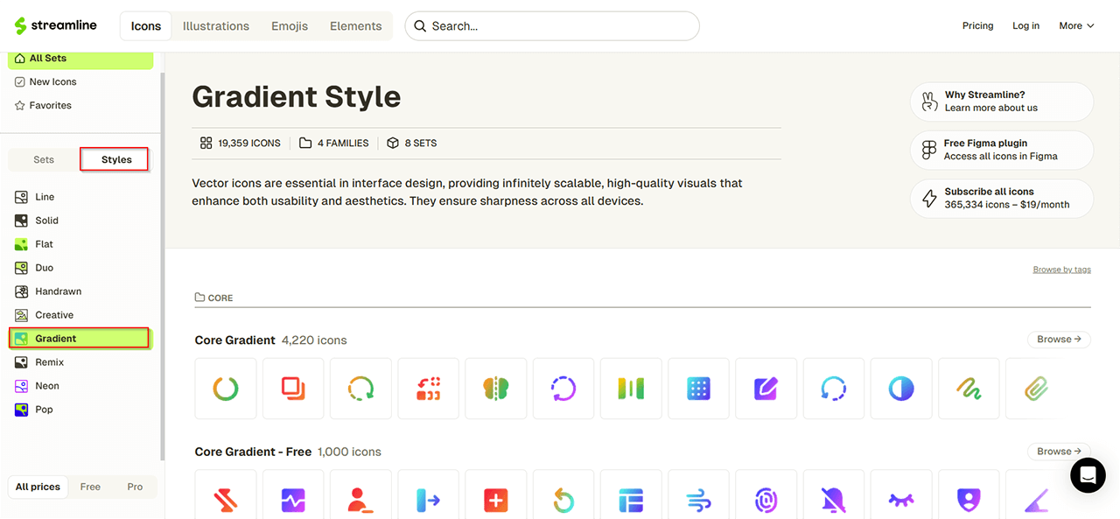Image resolution: width=1120 pixels, height=519 pixels.
Task: Select the muted bell gradient icon
Action: click(833, 501)
